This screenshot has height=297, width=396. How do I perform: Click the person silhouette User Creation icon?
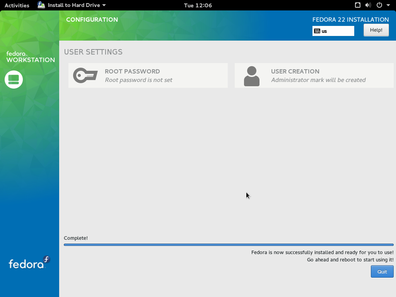[251, 76]
